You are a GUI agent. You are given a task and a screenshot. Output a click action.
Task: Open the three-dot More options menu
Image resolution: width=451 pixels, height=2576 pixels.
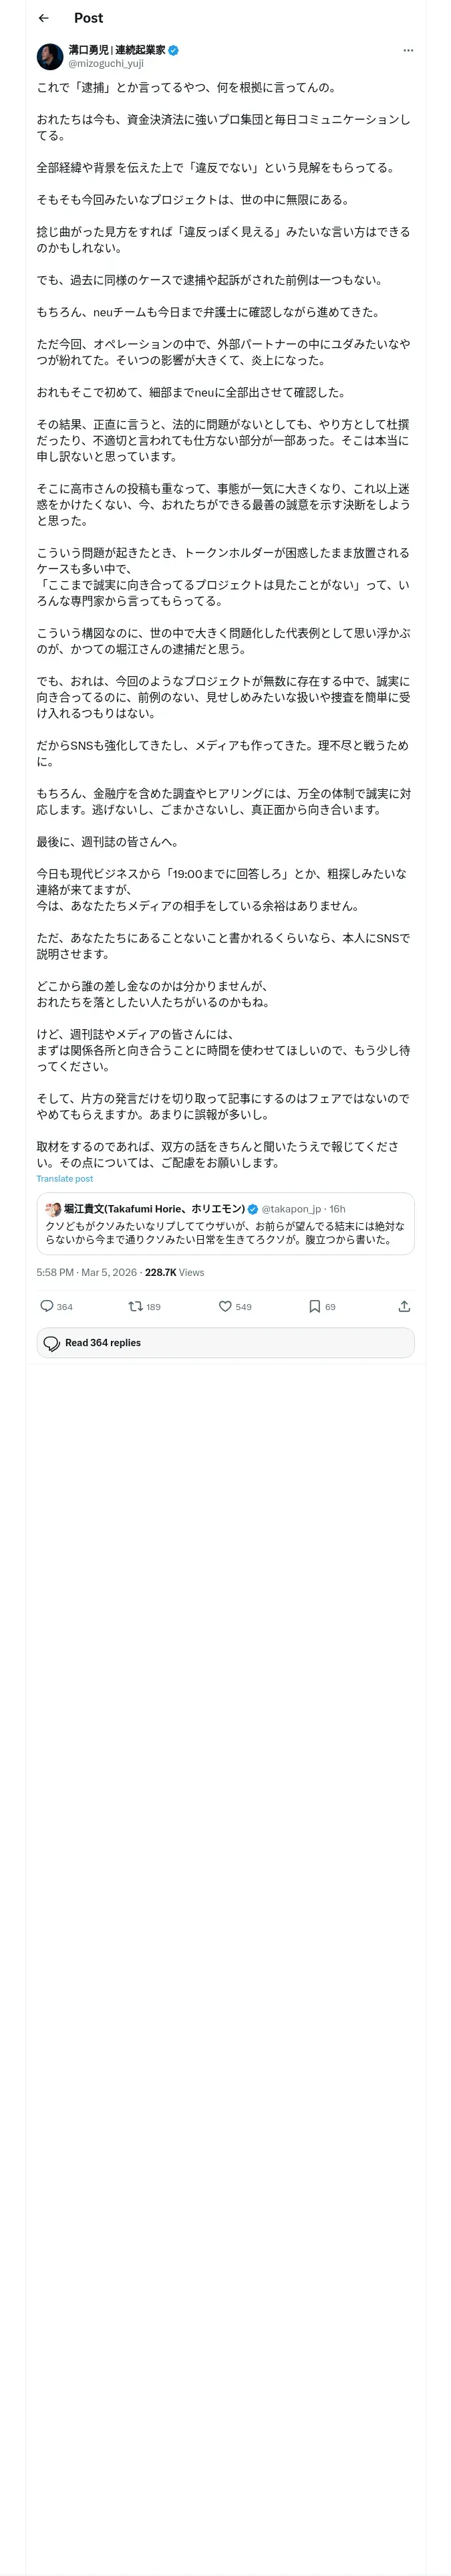click(408, 50)
